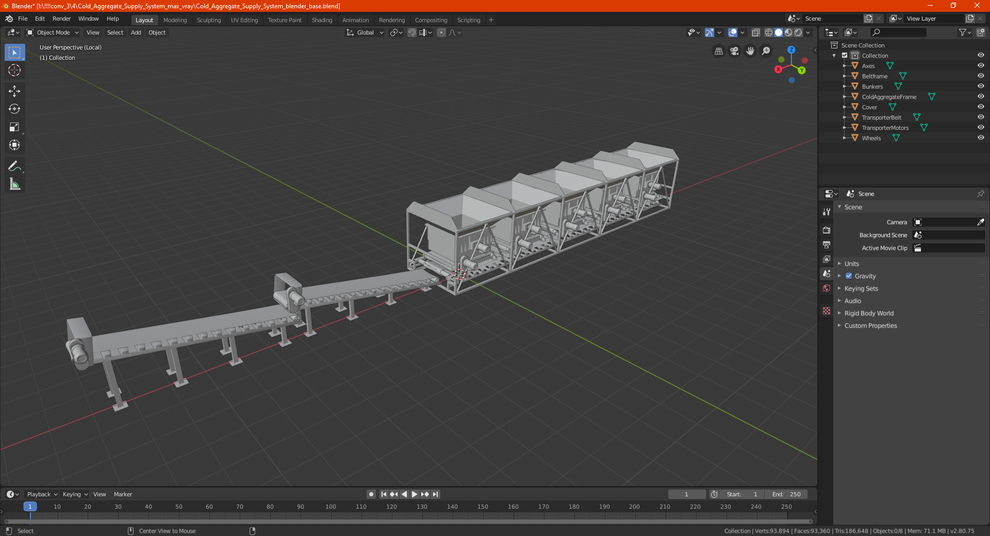Click the camera view icon
This screenshot has width=990, height=536.
pyautogui.click(x=734, y=51)
